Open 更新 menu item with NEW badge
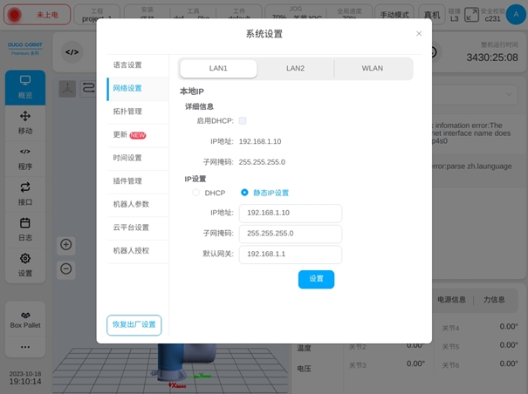The height and width of the screenshot is (394, 528). tap(128, 135)
